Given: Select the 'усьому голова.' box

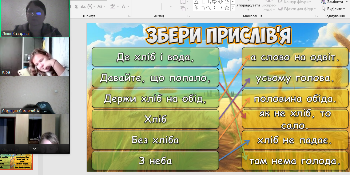Looking at the screenshot, I should [x=295, y=78].
